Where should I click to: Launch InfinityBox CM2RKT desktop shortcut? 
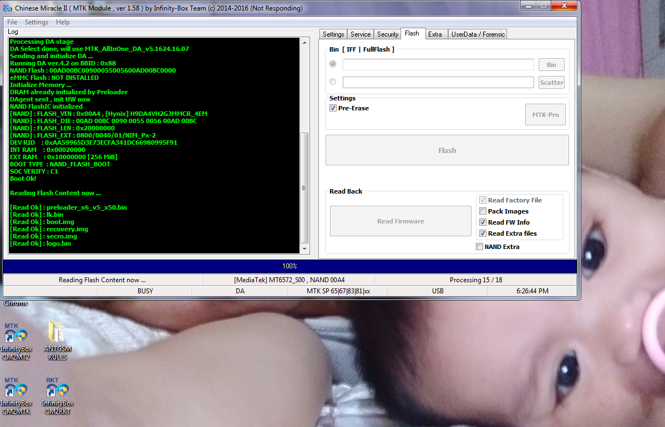pyautogui.click(x=57, y=395)
